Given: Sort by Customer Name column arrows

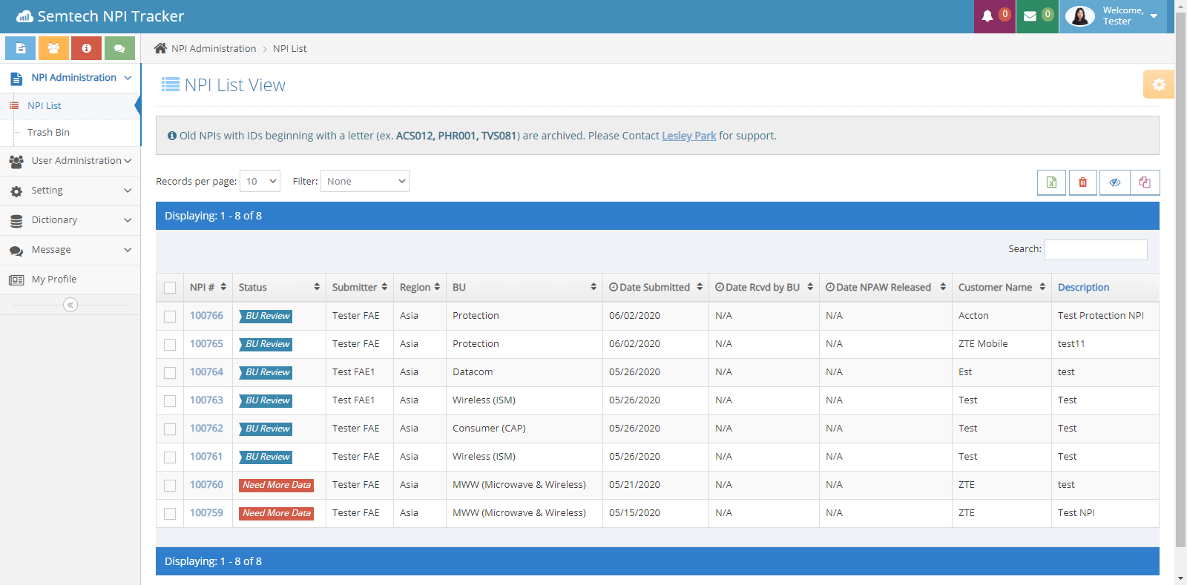Looking at the screenshot, I should tap(1042, 287).
